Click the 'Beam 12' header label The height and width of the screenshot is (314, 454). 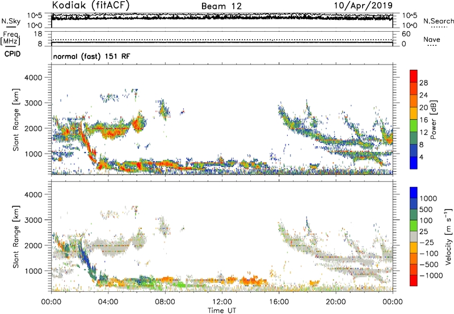pyautogui.click(x=221, y=6)
